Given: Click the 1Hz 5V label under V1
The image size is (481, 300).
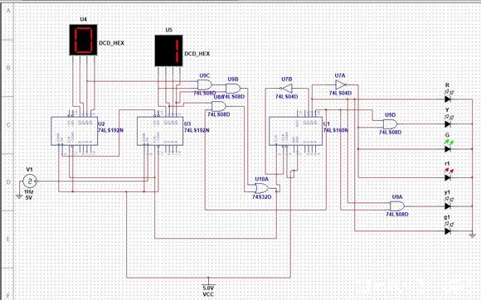Looking at the screenshot, I should click(28, 195).
